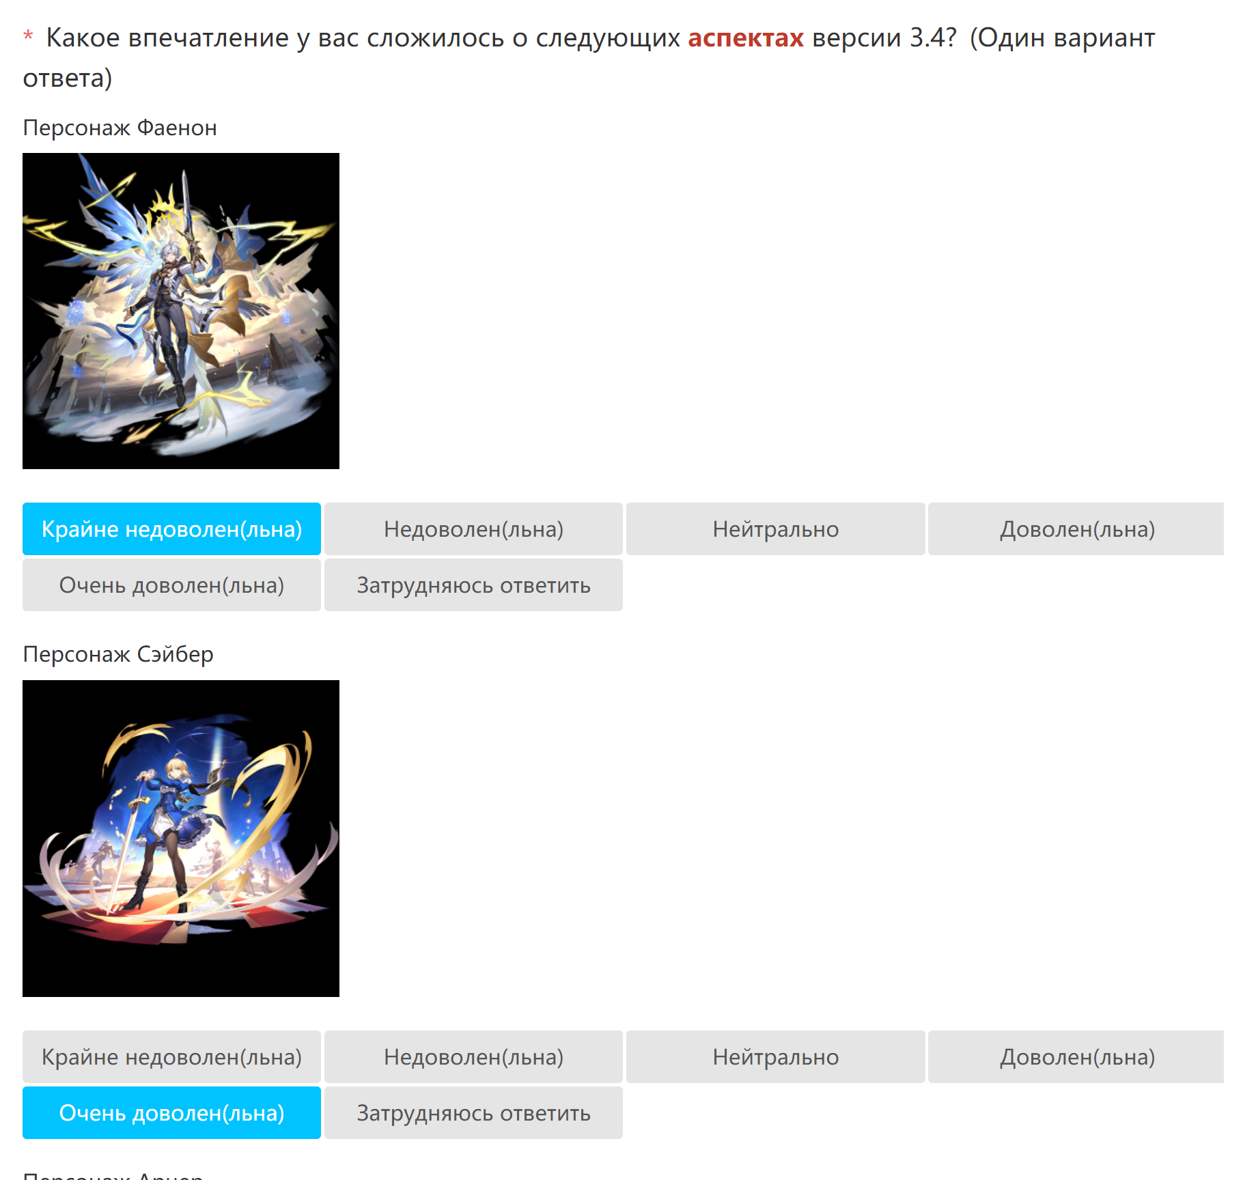
Task: Select 'Недоволен(льна)' for Персонаж Сэйбер
Action: (473, 1057)
